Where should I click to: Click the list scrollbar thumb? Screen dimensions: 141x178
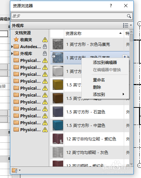pyautogui.click(x=131, y=37)
